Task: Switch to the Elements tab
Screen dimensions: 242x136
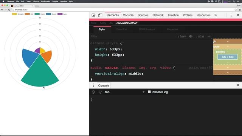Action: coord(113,15)
